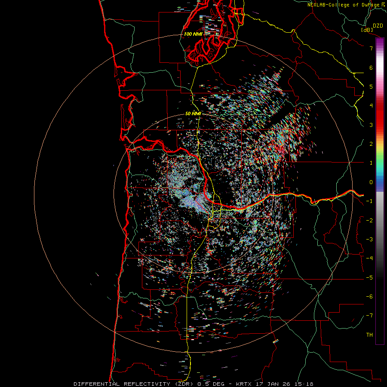Click the -1 value on the scale
Image resolution: width=387 pixels, height=387 pixels.
coord(369,201)
